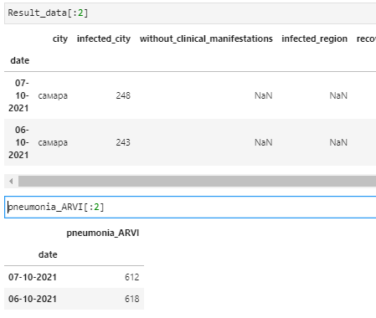Select the 'infected_city' column header
Image resolution: width=376 pixels, height=318 pixels.
tap(104, 38)
